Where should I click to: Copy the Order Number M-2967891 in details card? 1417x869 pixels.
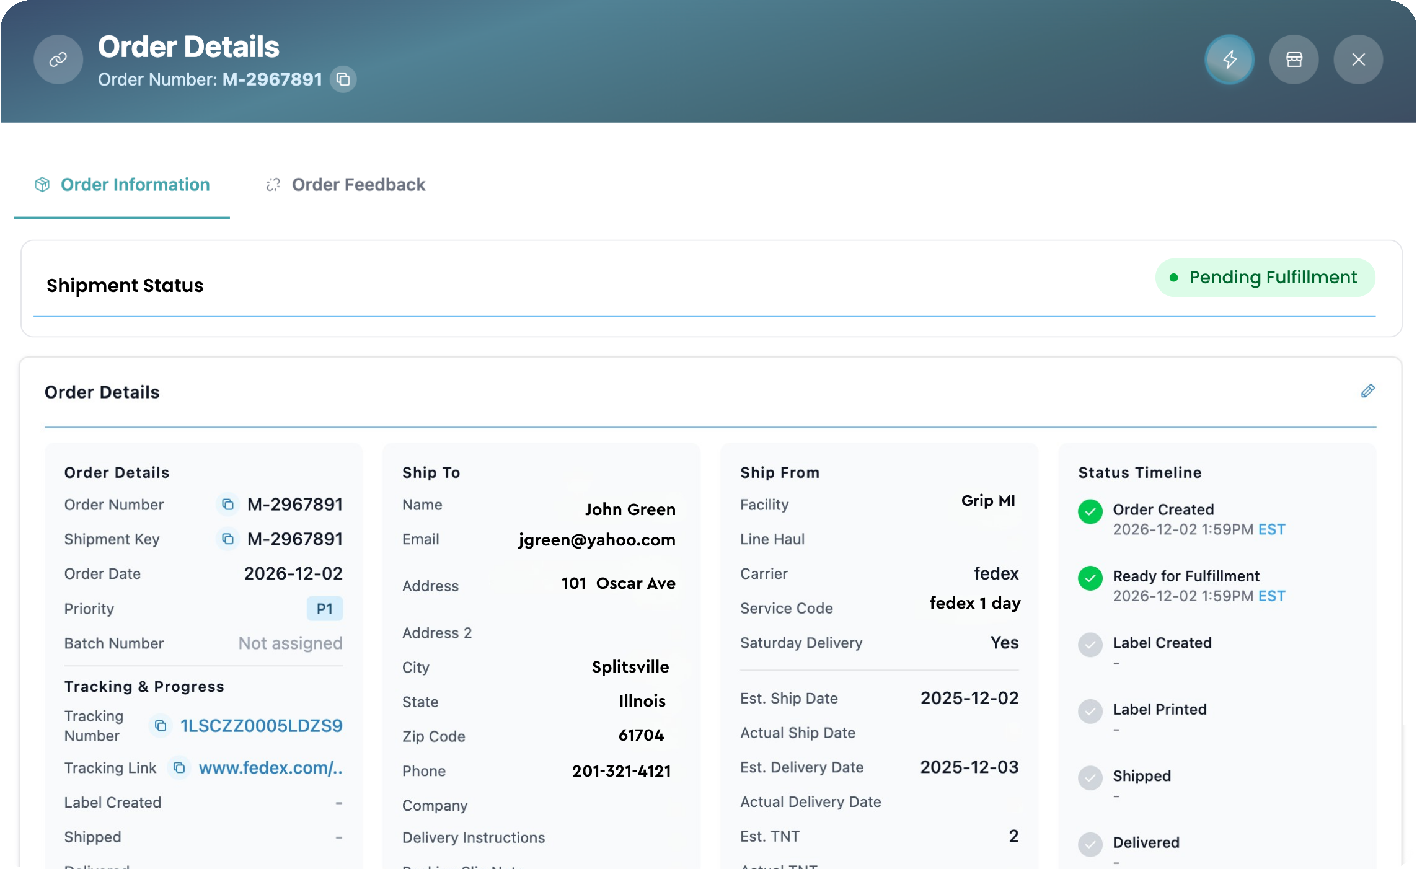(x=227, y=505)
